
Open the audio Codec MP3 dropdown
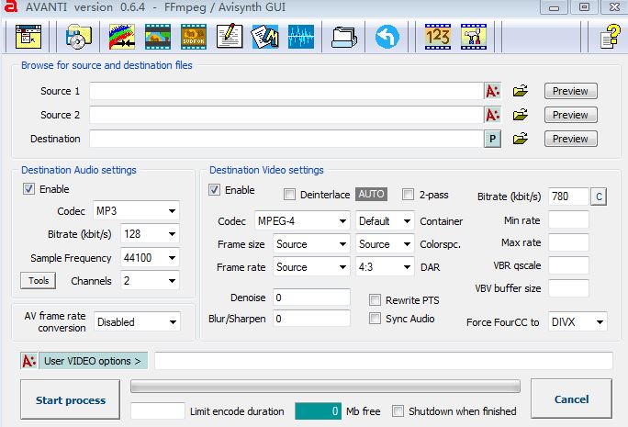(x=171, y=211)
